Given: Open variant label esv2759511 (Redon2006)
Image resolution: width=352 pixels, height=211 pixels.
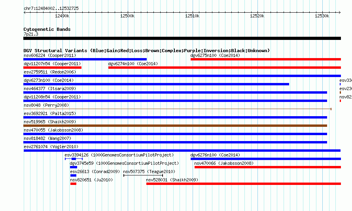Looking at the screenshot, I should pos(50,72).
